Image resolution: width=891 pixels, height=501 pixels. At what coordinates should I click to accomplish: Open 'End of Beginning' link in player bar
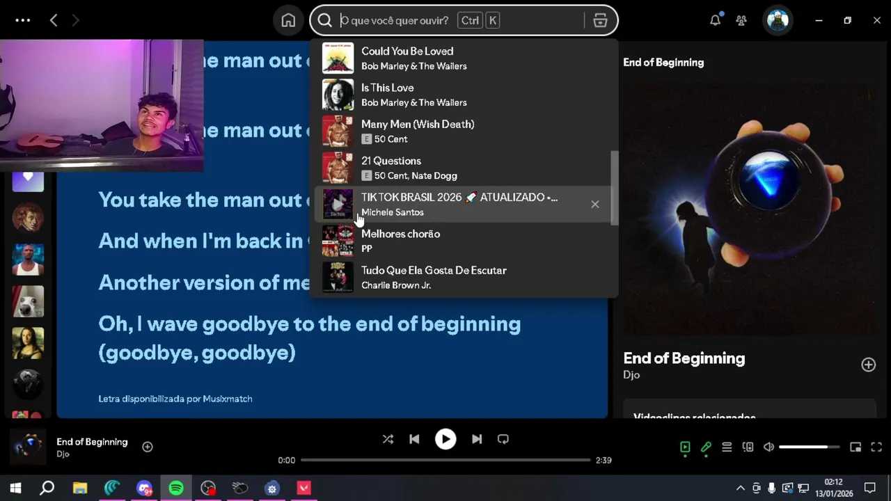[x=92, y=442]
